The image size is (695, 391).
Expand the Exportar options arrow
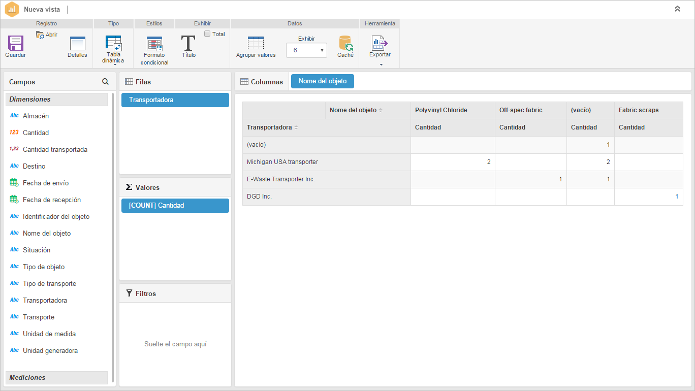pos(381,64)
